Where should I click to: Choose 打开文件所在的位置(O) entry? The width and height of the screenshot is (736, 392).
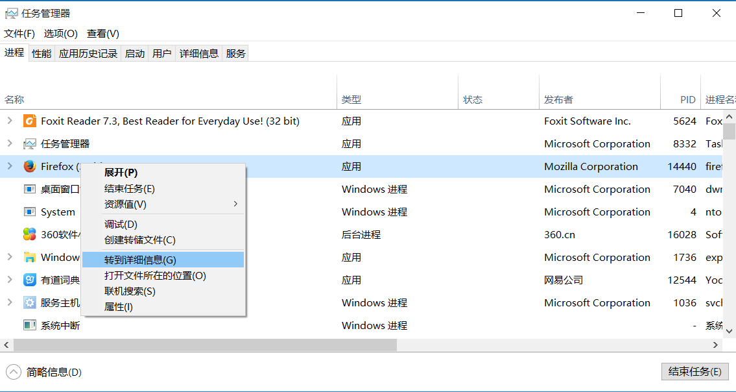(x=163, y=275)
